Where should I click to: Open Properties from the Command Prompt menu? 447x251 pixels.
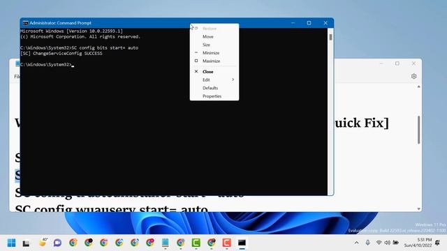212,96
